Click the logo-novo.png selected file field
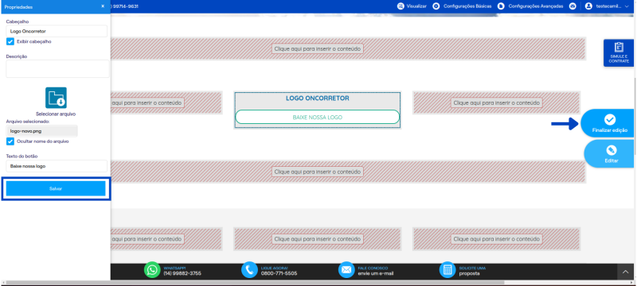637x286 pixels. (x=42, y=131)
